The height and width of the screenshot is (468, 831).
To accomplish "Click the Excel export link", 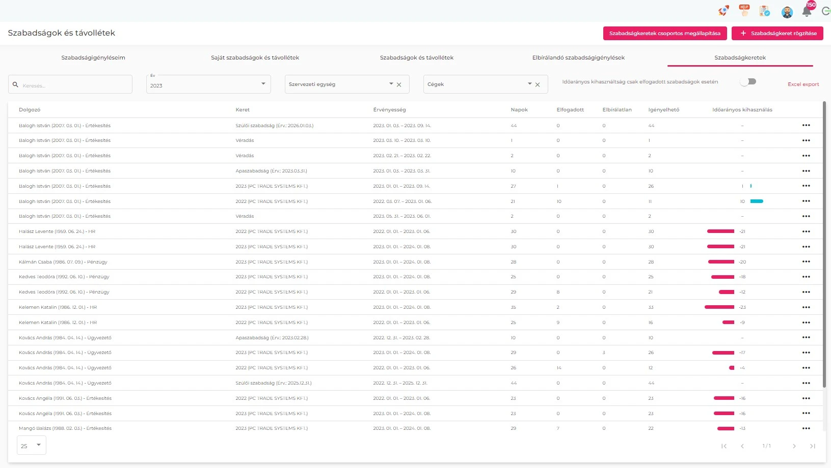I will click(x=803, y=84).
